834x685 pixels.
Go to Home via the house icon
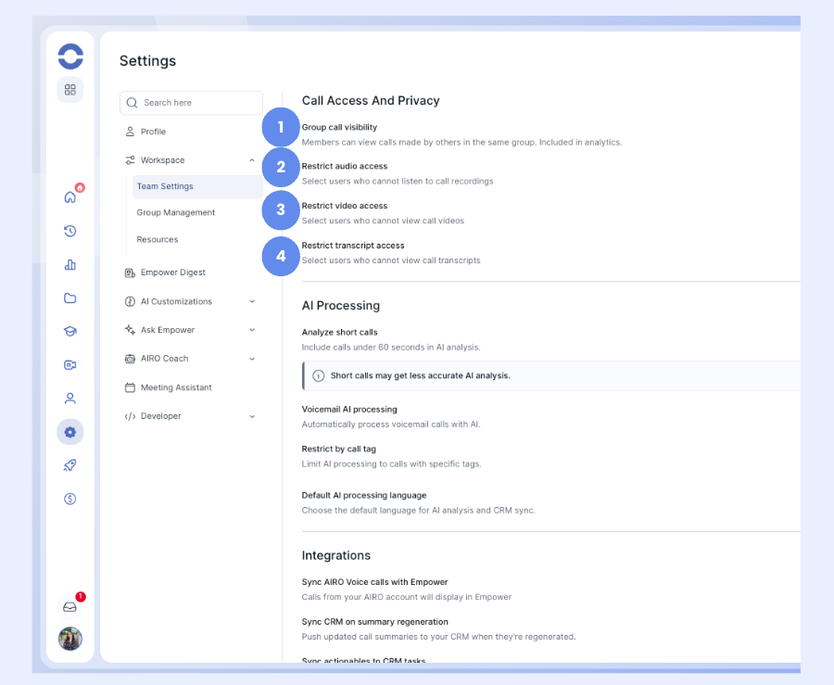pyautogui.click(x=70, y=197)
